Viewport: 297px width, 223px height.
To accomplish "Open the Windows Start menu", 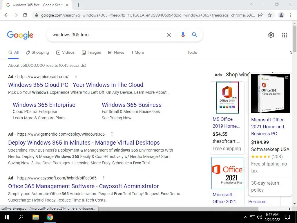I will point(7,217).
